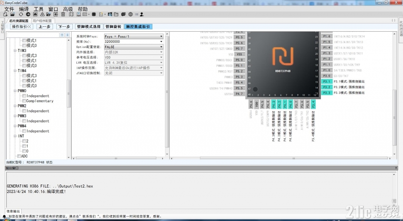403x221 pixels.
Task: Click the open book manual icon
Action: tap(71, 15)
